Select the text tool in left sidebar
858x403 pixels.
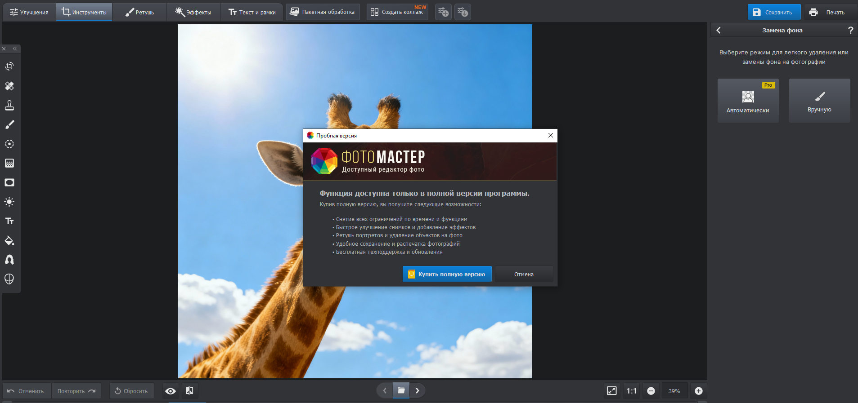9,221
